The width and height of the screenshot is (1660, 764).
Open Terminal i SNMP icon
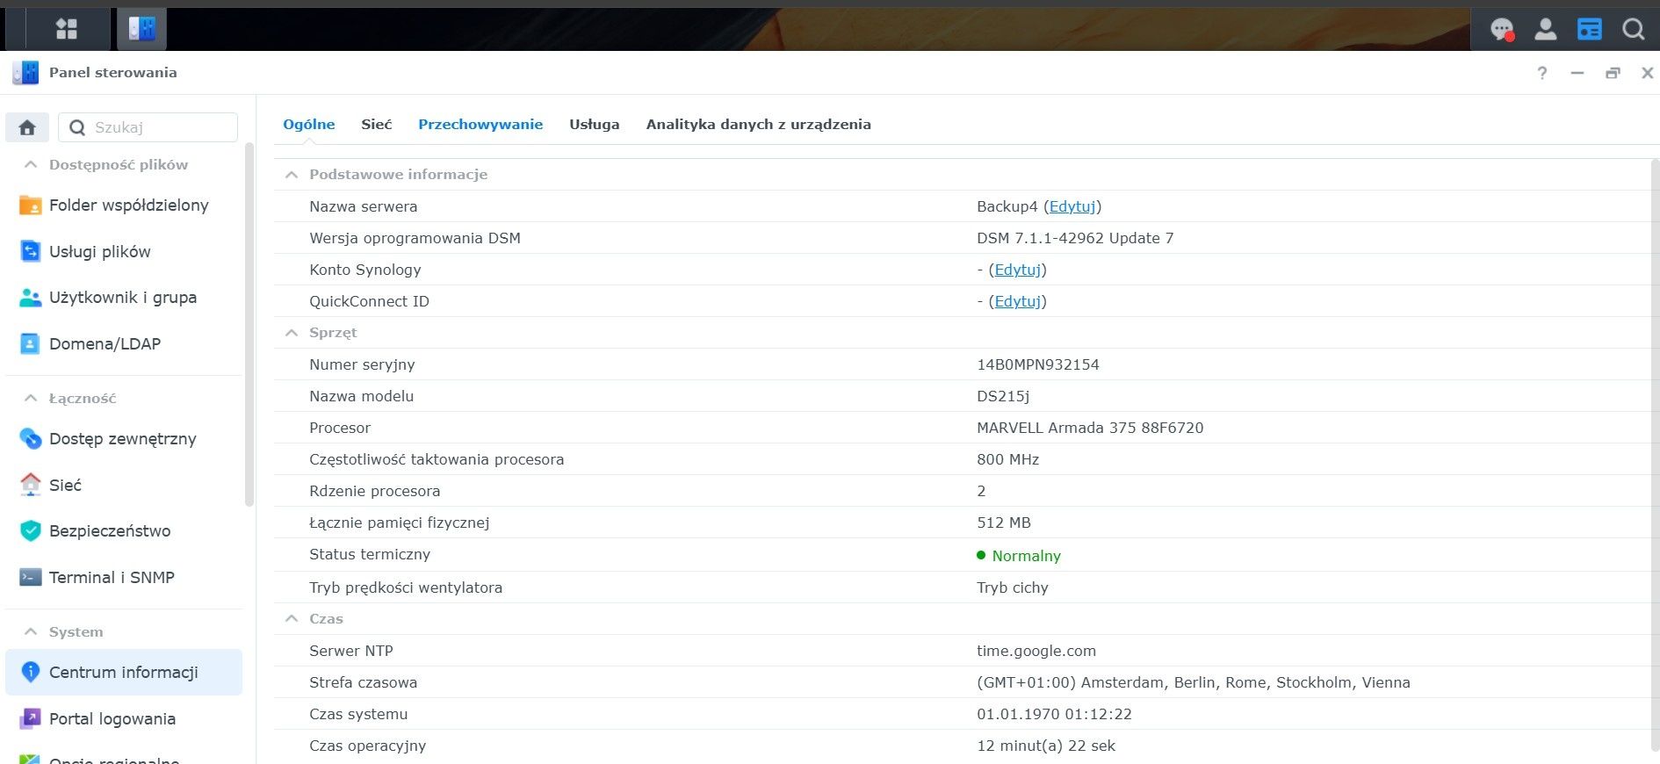click(31, 577)
